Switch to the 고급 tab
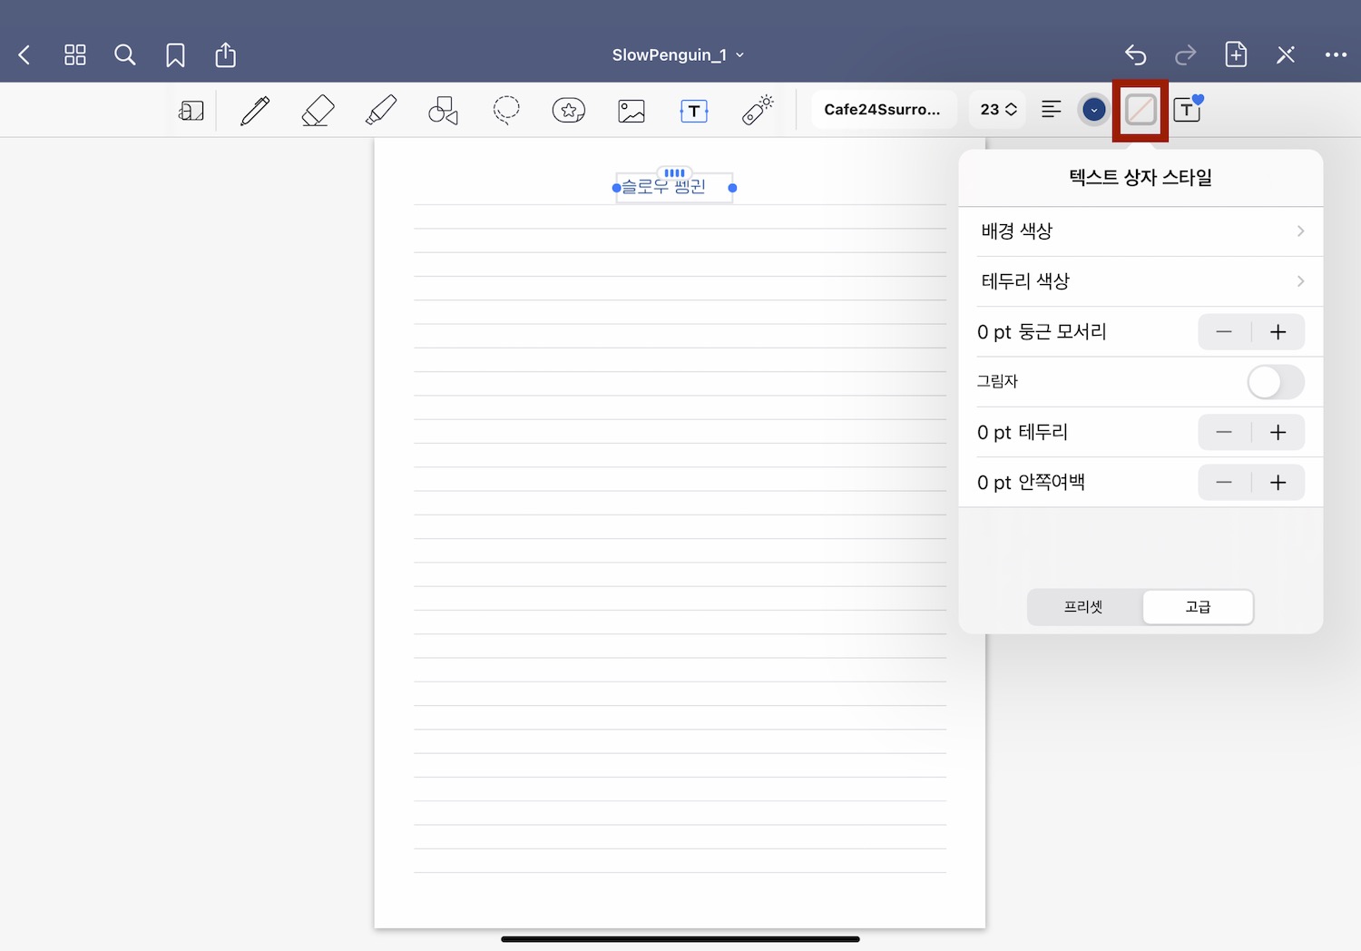Screen dimensions: 1361x951 point(1198,607)
